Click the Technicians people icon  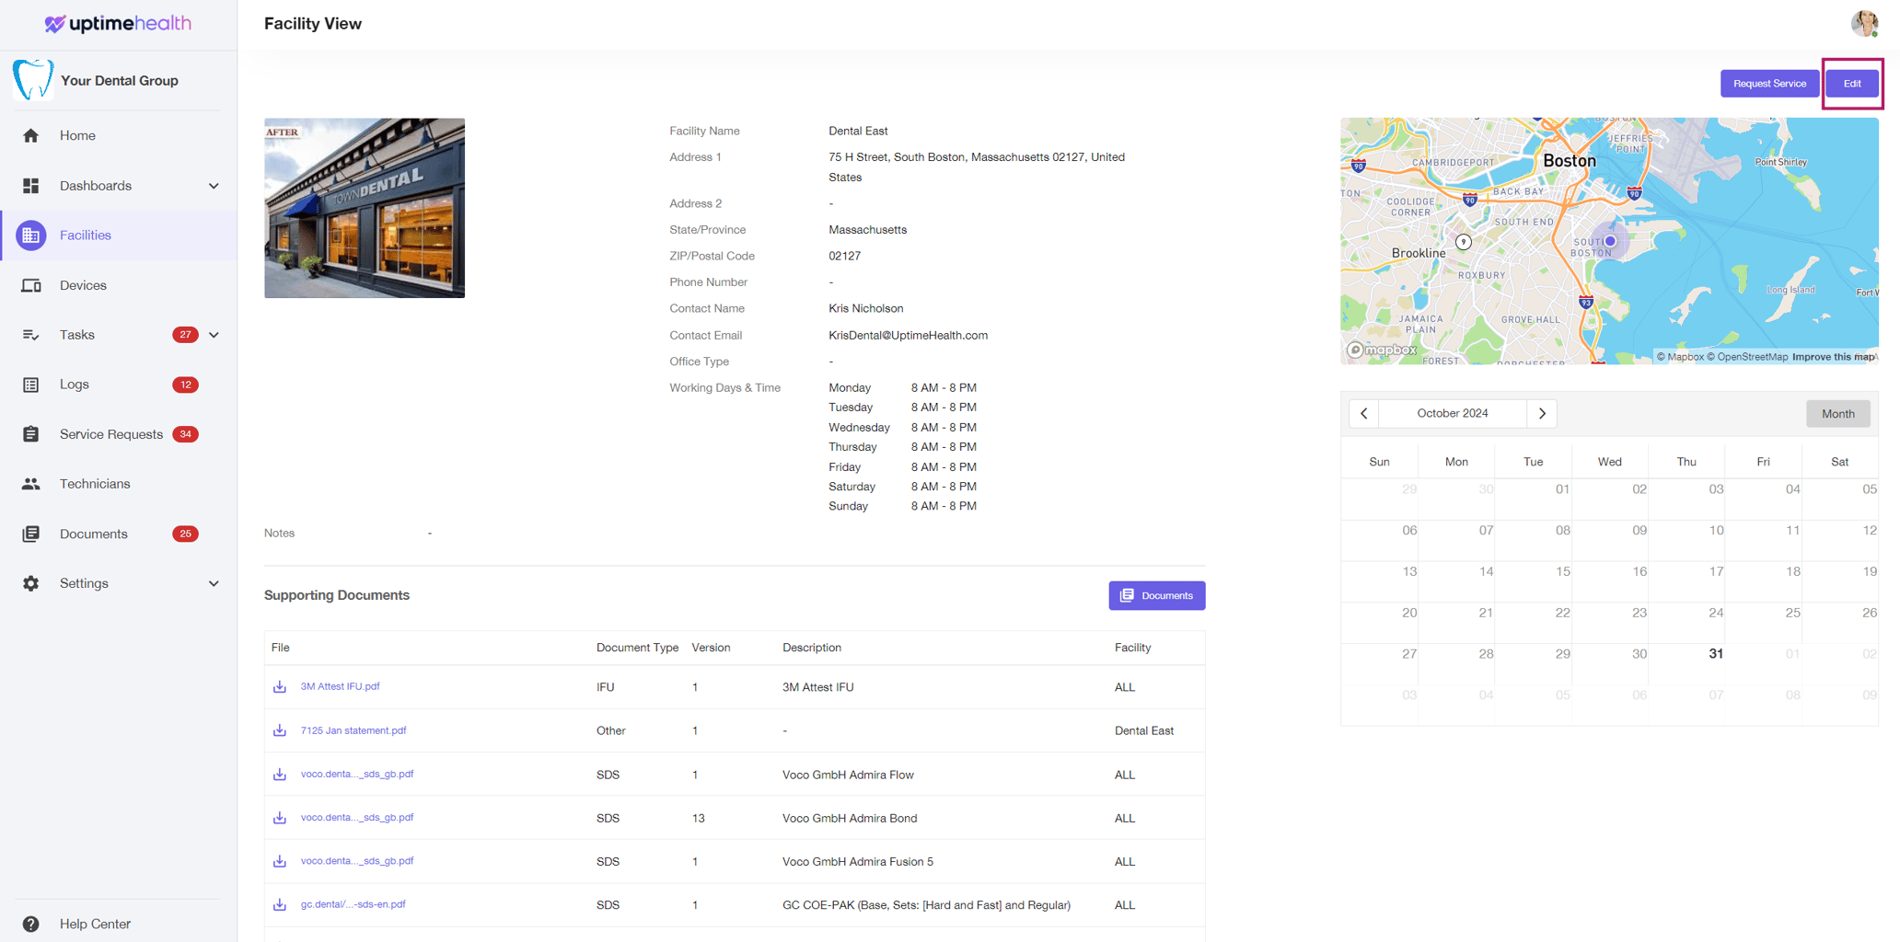pos(30,484)
